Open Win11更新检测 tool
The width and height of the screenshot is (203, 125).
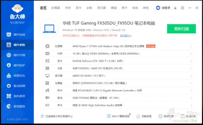tap(119, 116)
